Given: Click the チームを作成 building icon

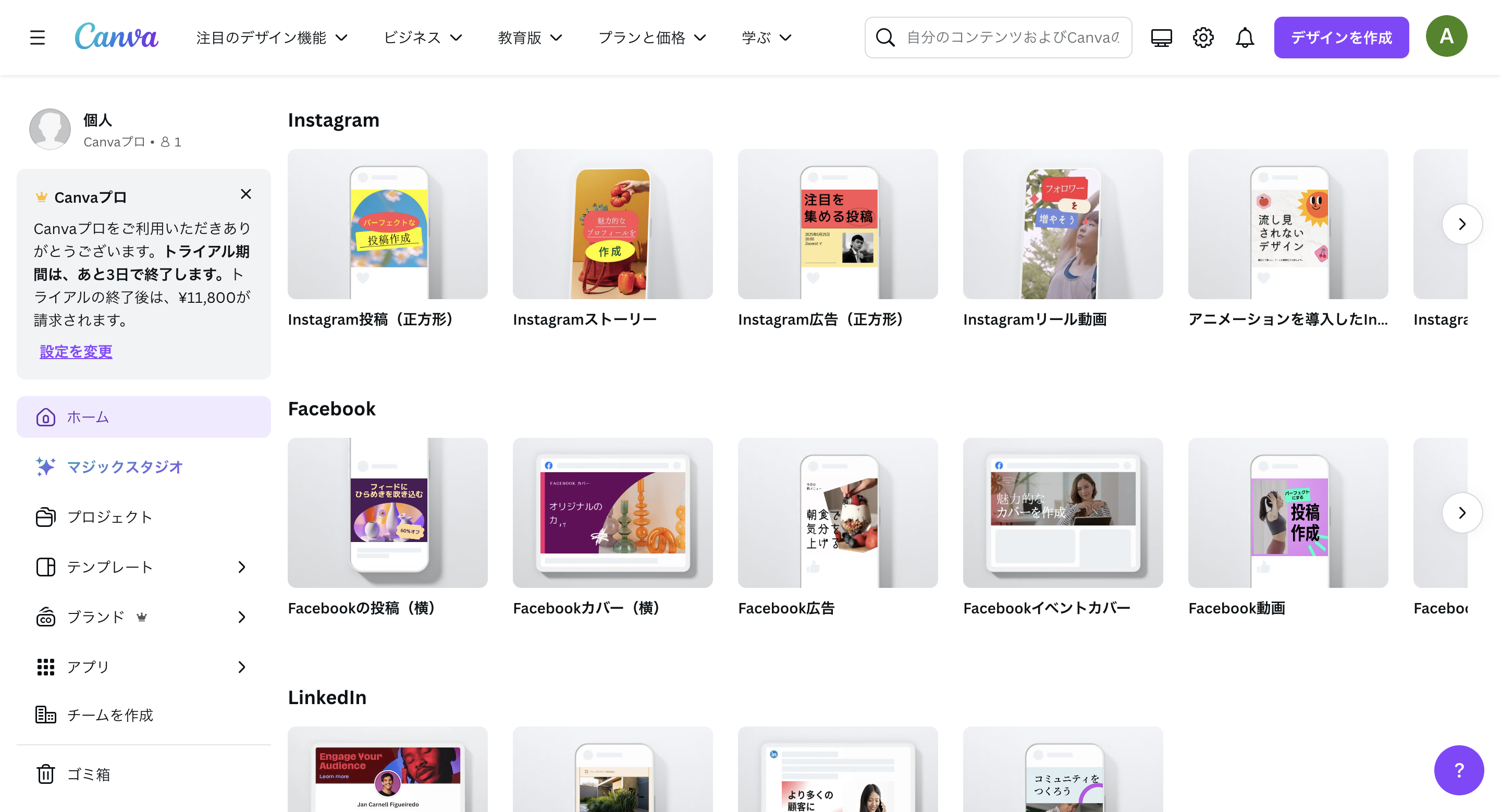Looking at the screenshot, I should coord(45,715).
